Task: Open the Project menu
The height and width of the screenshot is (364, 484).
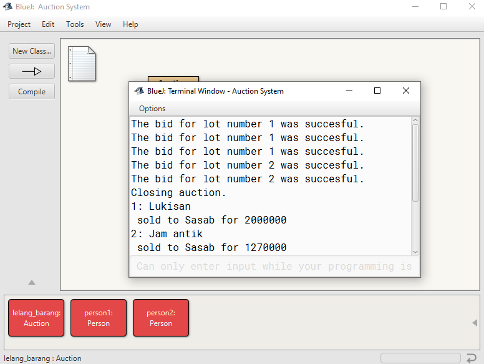Action: coord(19,24)
